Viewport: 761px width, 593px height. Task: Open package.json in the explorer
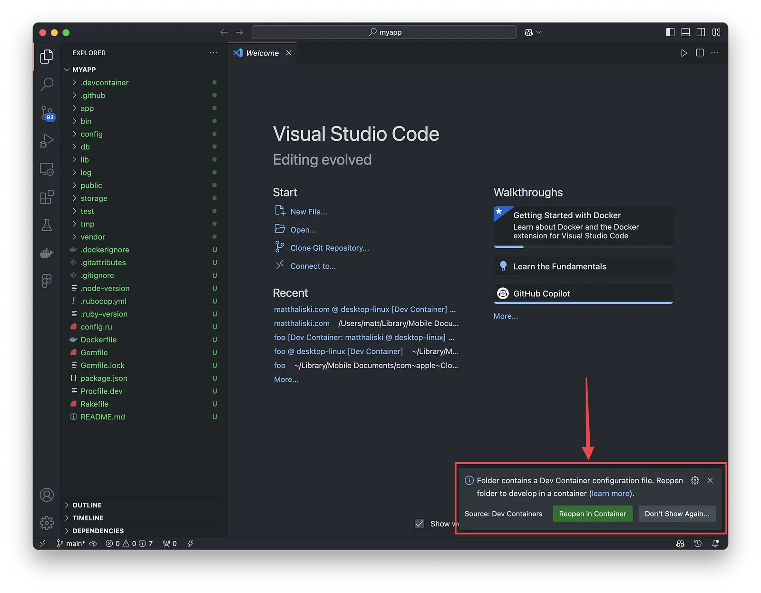coord(144,378)
